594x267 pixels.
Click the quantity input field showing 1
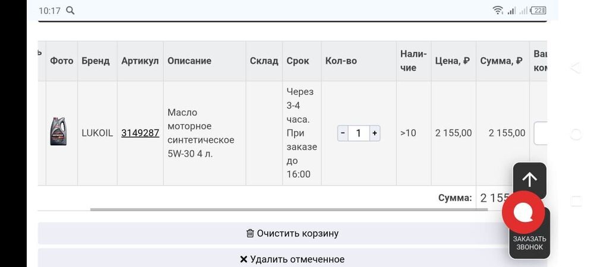pyautogui.click(x=359, y=133)
